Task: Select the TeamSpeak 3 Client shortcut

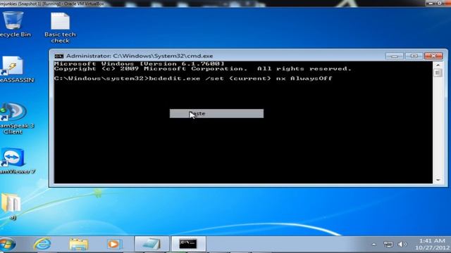Action: [x=14, y=119]
